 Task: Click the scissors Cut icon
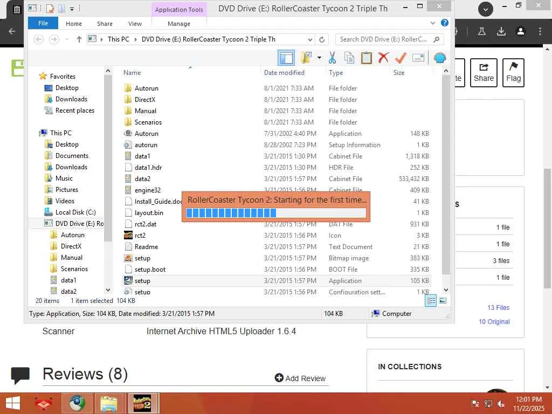point(332,58)
